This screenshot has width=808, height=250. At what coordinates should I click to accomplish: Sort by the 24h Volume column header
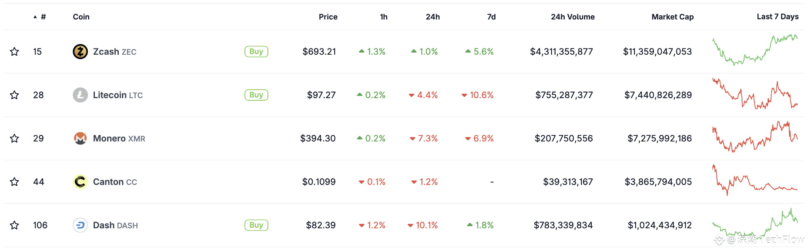(x=573, y=17)
